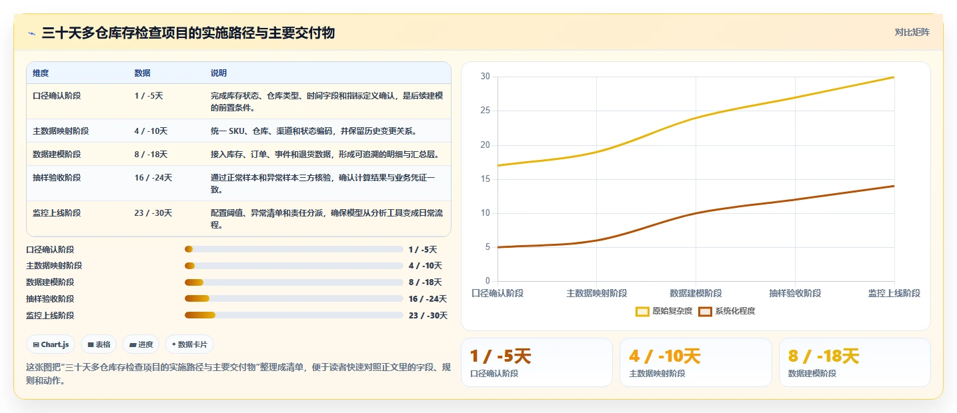The width and height of the screenshot is (957, 413).
Task: Click the table value 8 / -18天
Action: (151, 155)
